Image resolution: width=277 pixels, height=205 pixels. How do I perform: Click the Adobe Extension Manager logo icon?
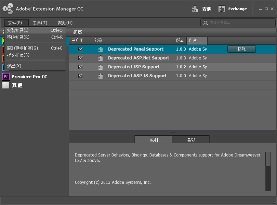pos(8,9)
